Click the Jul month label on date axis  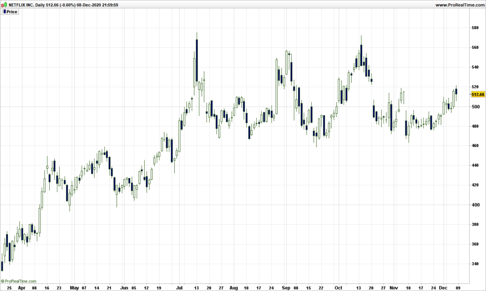tap(179, 288)
